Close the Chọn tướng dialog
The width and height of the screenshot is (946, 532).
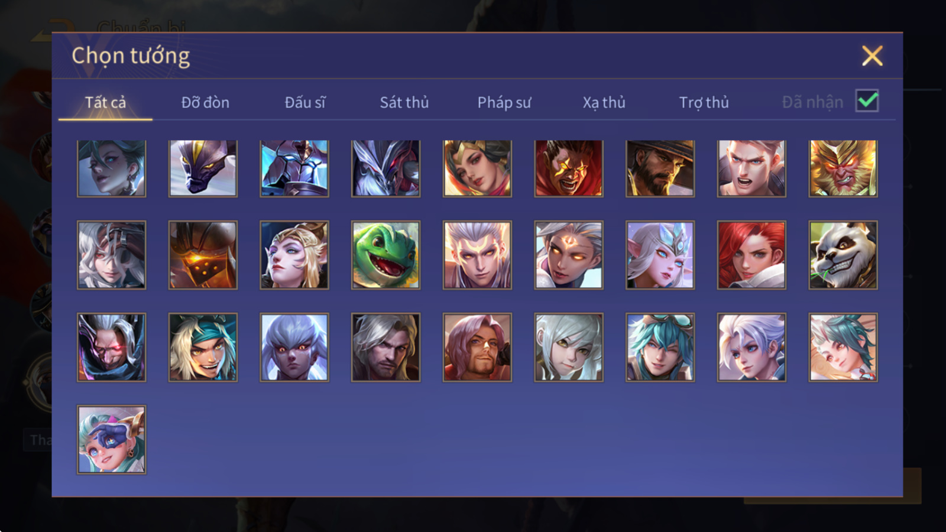[872, 56]
